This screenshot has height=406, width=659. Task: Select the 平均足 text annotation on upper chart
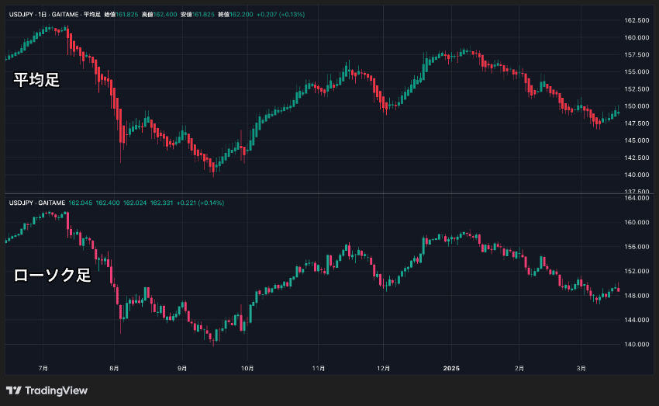36,79
